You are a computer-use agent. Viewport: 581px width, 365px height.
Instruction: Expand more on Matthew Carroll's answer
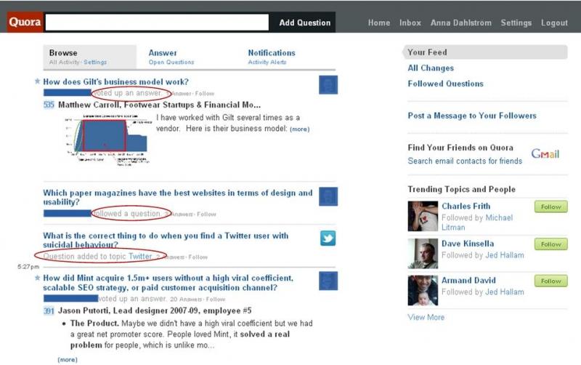click(x=299, y=129)
